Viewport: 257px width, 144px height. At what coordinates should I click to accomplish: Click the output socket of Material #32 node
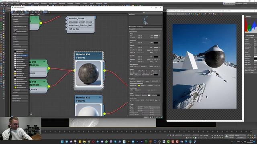pyautogui.click(x=104, y=114)
